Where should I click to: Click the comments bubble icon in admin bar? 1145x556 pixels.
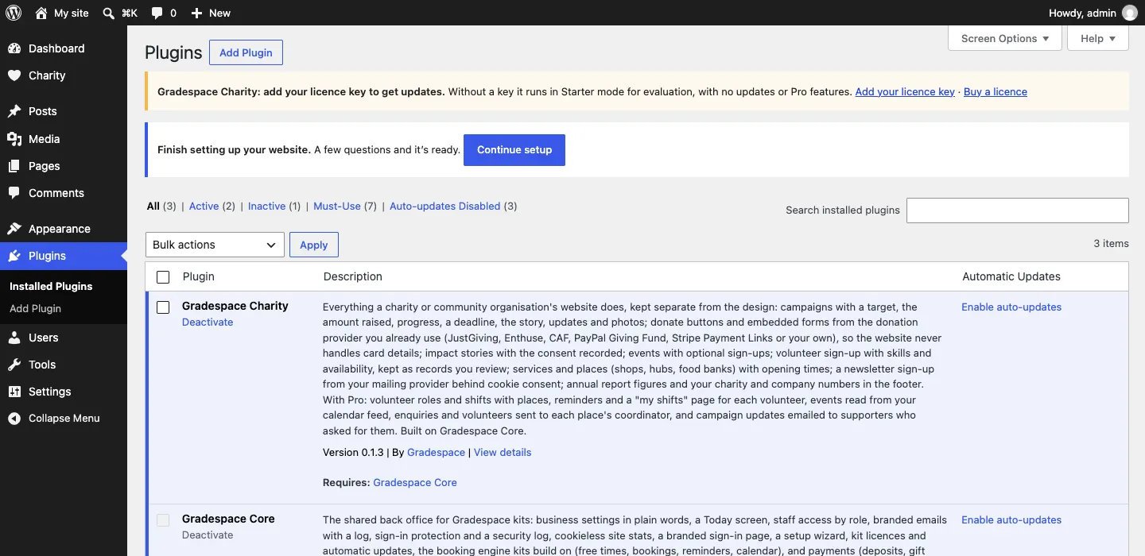[x=157, y=13]
